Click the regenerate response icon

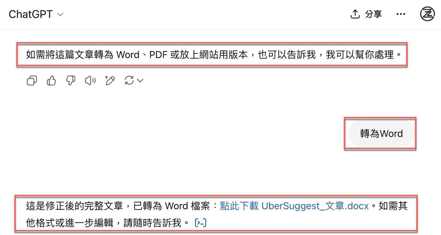point(129,81)
